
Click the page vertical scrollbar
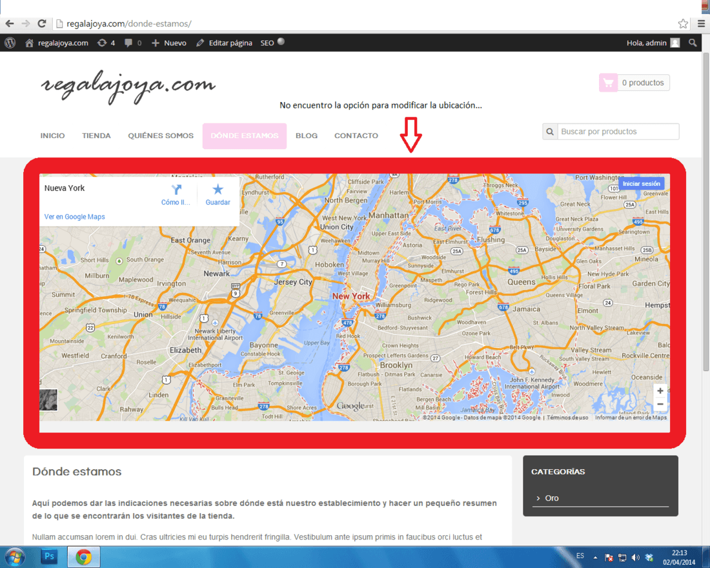(705, 210)
